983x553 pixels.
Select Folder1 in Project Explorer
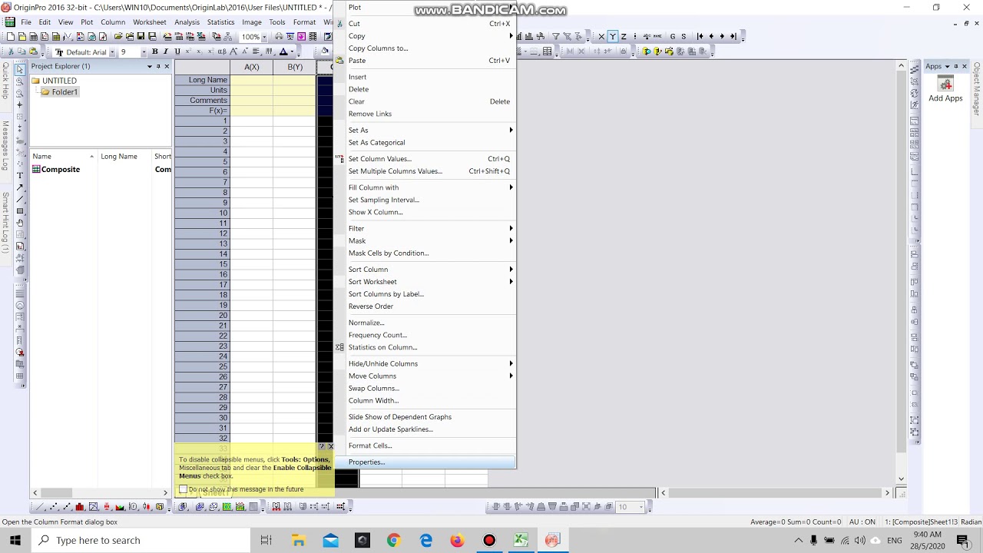65,92
